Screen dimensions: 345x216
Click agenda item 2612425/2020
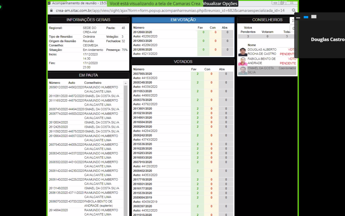tap(58, 127)
